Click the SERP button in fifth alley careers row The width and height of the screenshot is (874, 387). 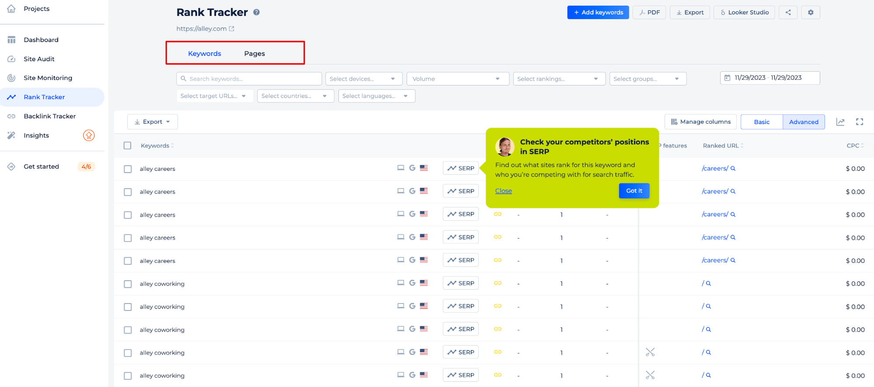pyautogui.click(x=461, y=260)
